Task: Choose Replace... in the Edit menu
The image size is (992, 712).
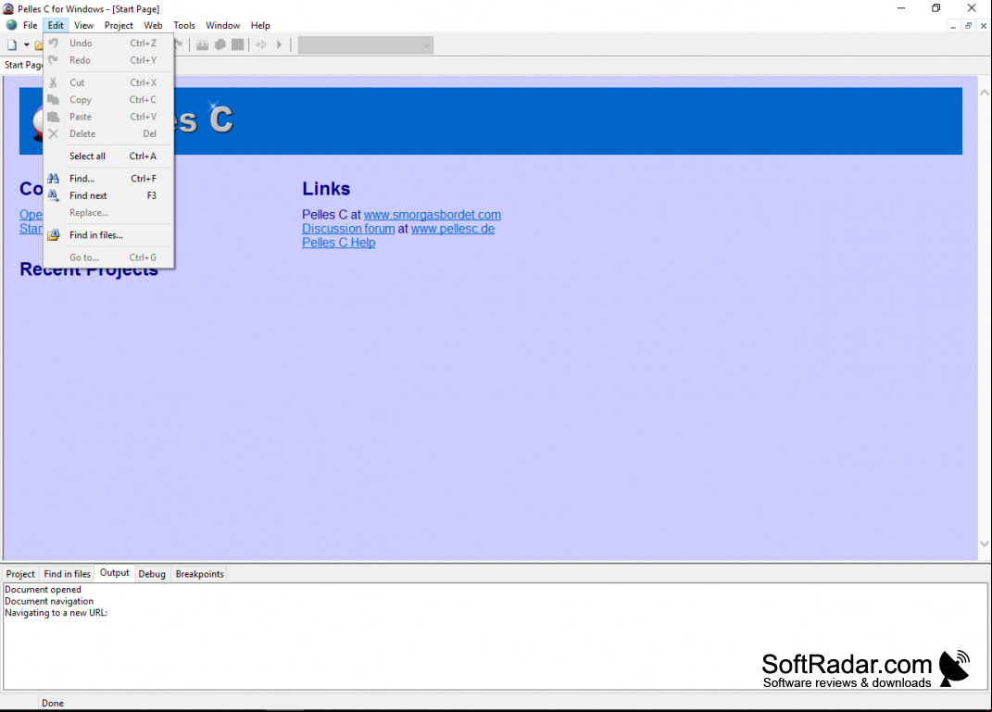Action: (x=108, y=213)
